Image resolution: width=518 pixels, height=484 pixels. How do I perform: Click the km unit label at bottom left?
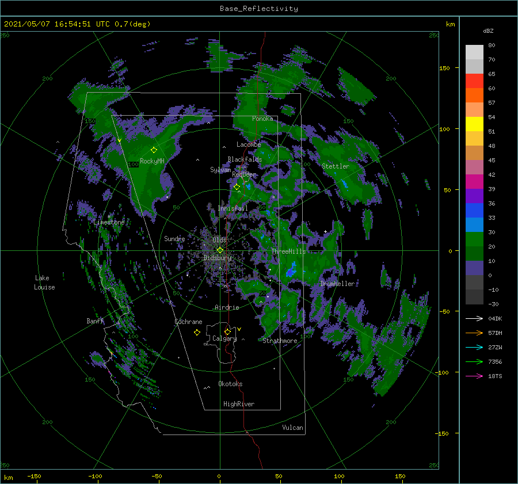click(x=9, y=478)
